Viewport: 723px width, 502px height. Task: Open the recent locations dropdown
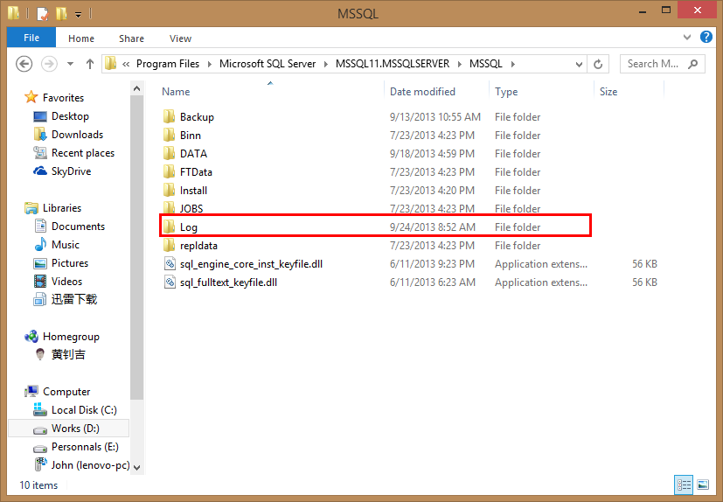(x=70, y=64)
